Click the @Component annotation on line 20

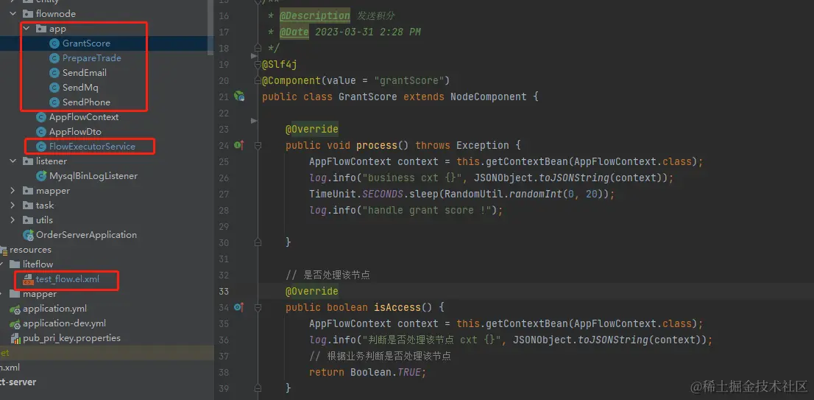[x=291, y=80]
